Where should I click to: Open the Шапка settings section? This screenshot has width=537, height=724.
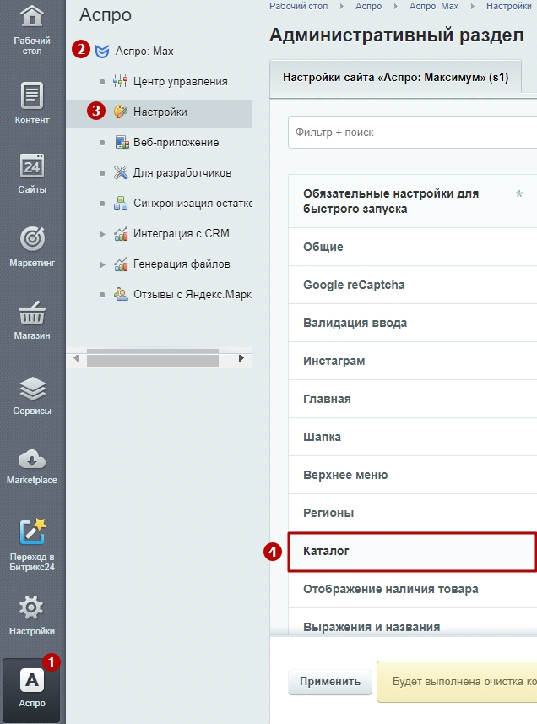(x=412, y=437)
